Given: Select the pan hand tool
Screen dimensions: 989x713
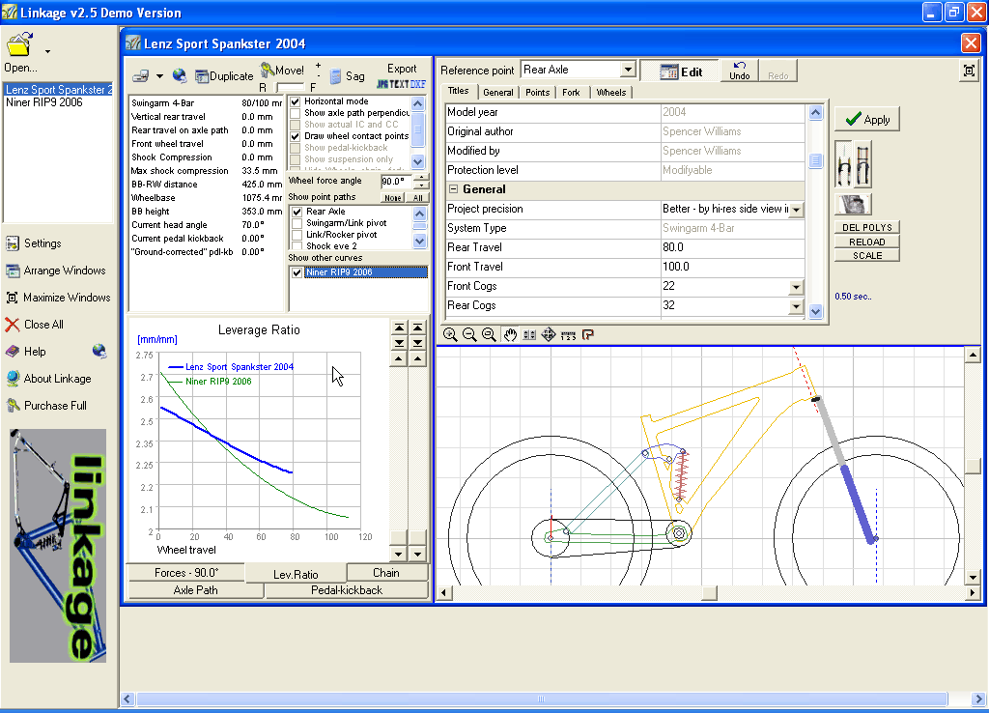Looking at the screenshot, I should (x=510, y=334).
